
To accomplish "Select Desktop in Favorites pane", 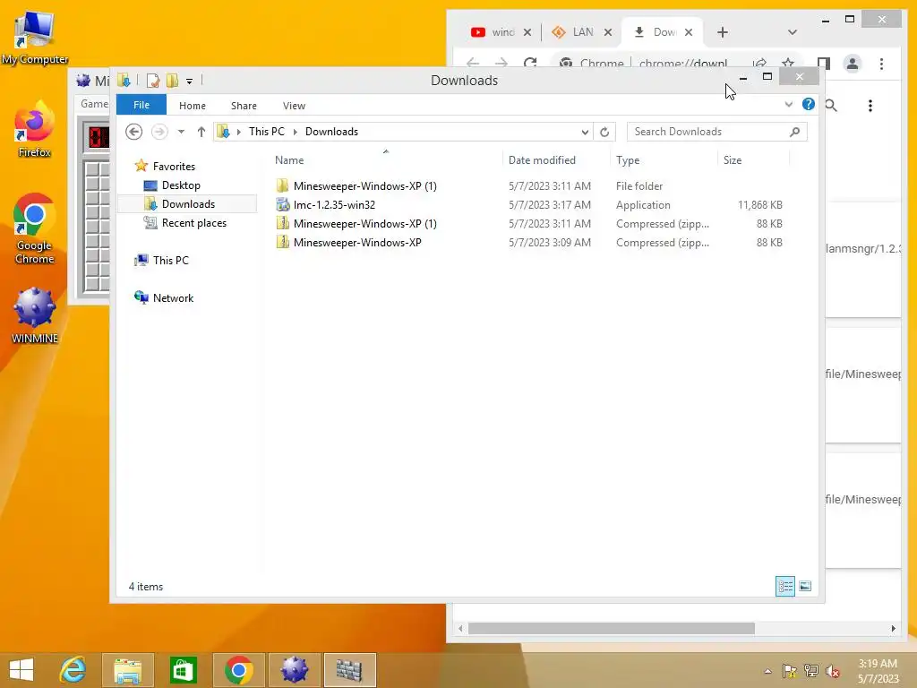I will pyautogui.click(x=181, y=185).
